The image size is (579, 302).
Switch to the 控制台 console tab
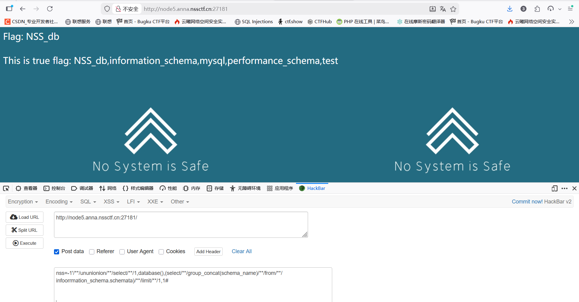[x=54, y=188]
